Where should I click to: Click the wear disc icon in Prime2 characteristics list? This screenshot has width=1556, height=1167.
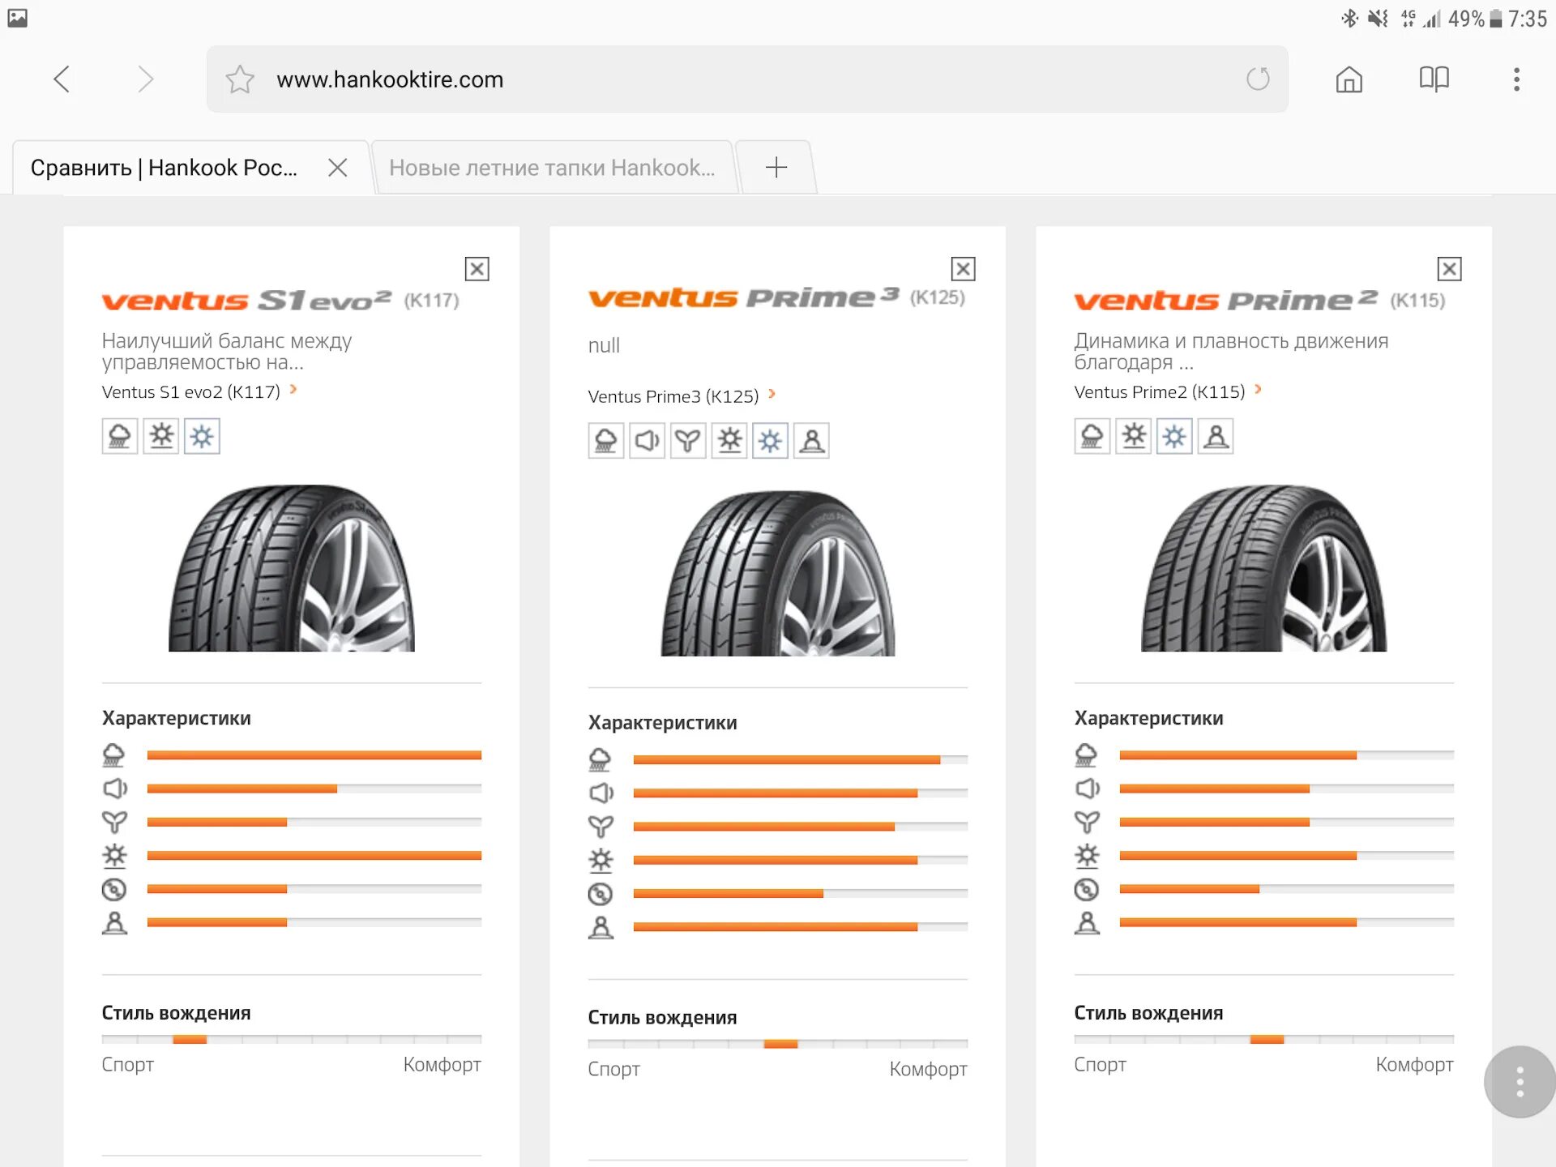click(1087, 889)
